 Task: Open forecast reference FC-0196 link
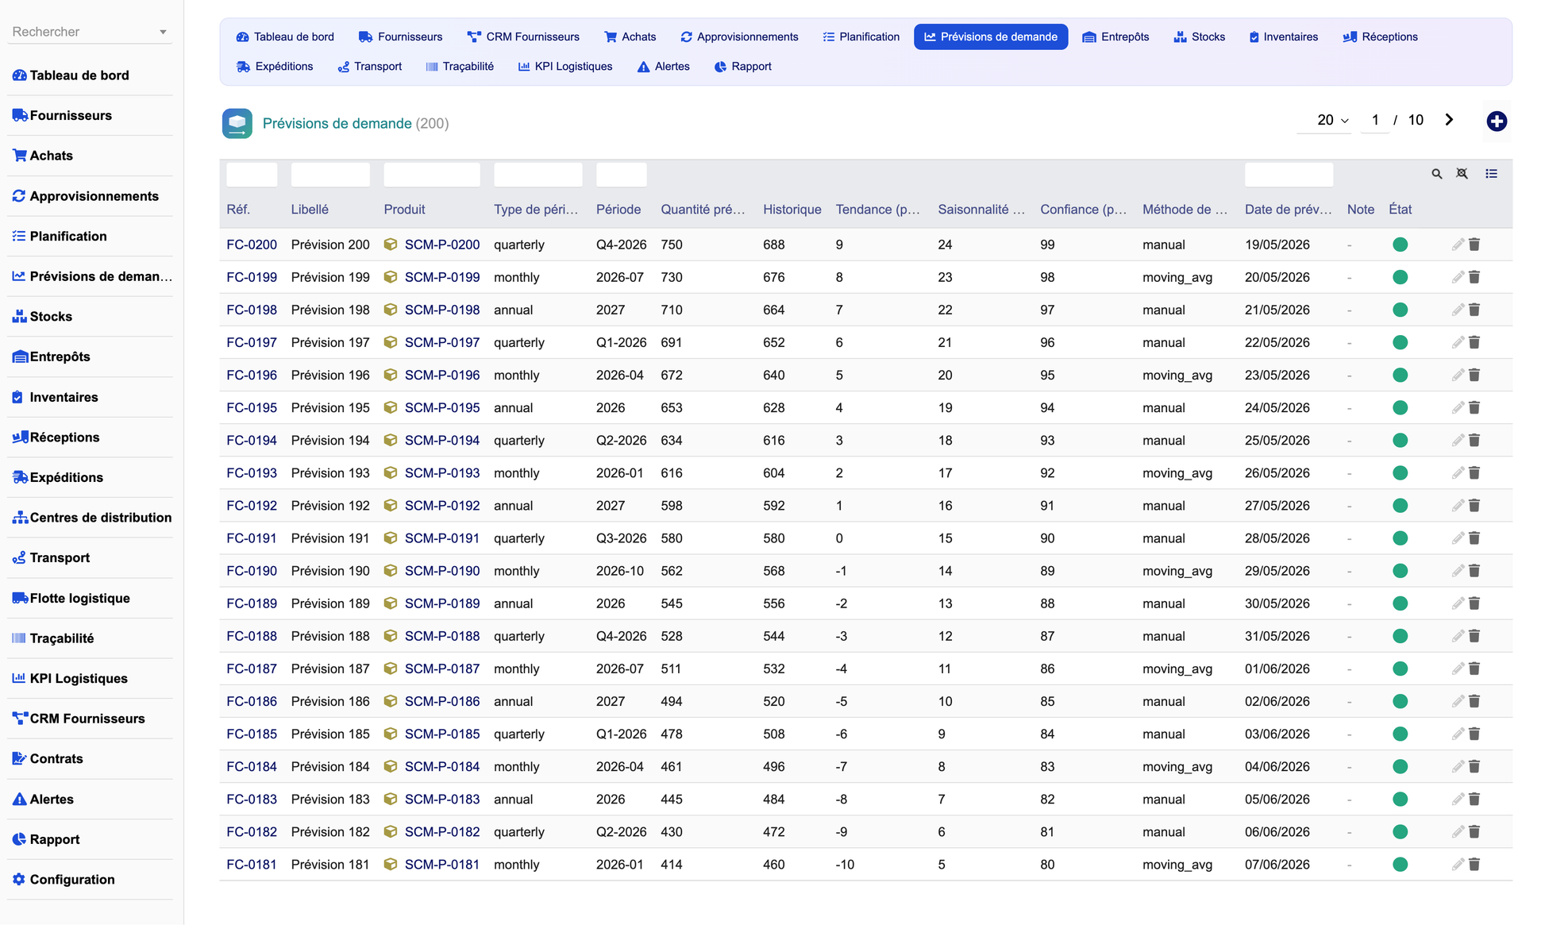(252, 375)
